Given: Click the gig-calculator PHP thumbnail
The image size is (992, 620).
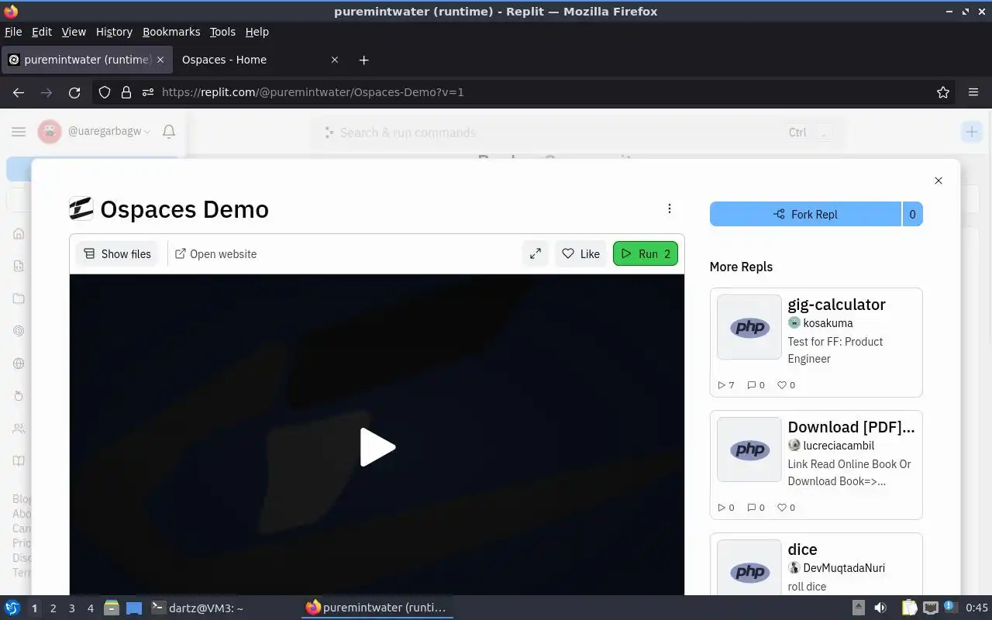Looking at the screenshot, I should (x=749, y=327).
